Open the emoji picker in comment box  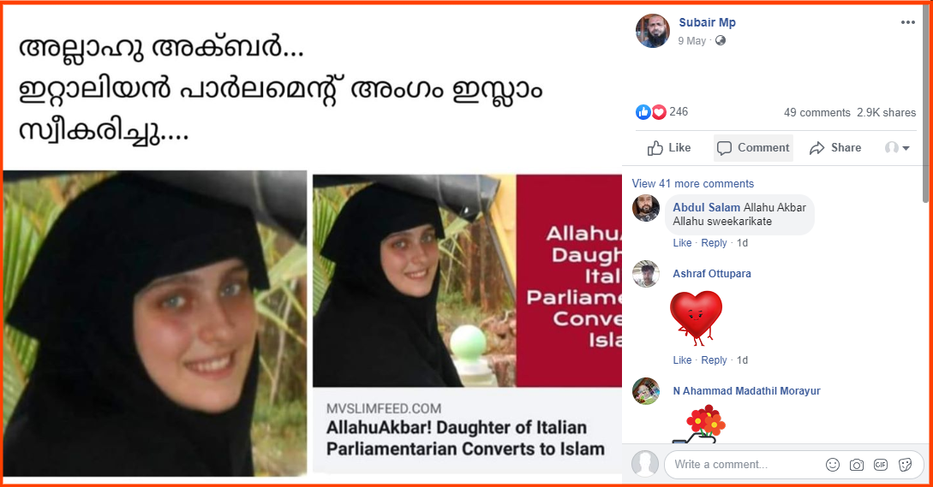(833, 465)
